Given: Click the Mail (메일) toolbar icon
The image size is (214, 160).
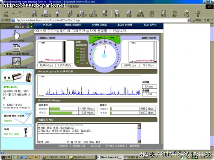Looking at the screenshot, I should (117, 14).
